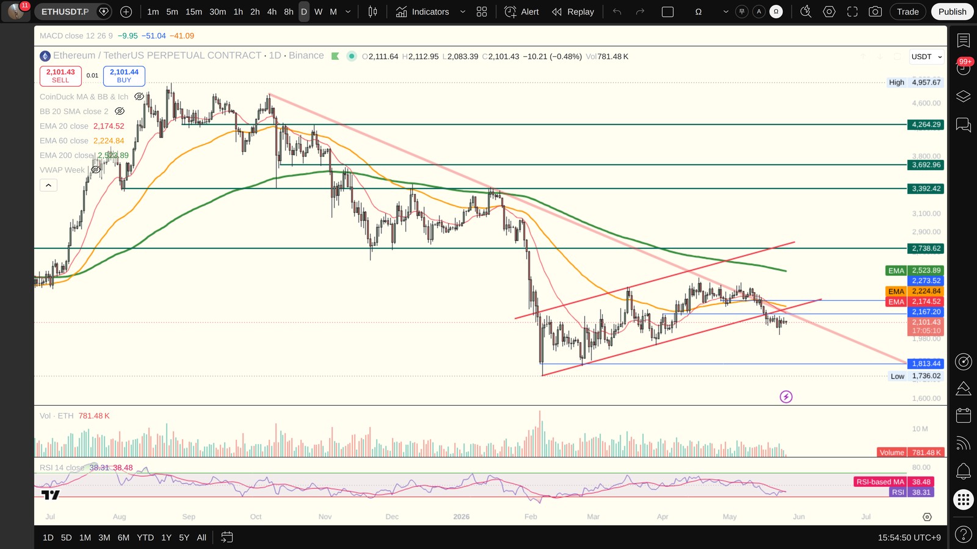This screenshot has width=977, height=549.
Task: Open symbol search for ETHUSDT.P
Action: click(x=65, y=12)
